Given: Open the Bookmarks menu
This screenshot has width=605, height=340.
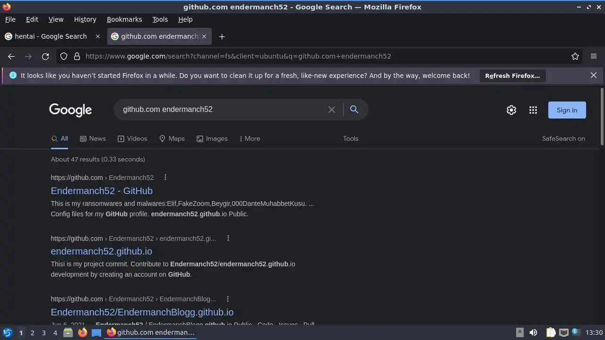Looking at the screenshot, I should [x=124, y=19].
